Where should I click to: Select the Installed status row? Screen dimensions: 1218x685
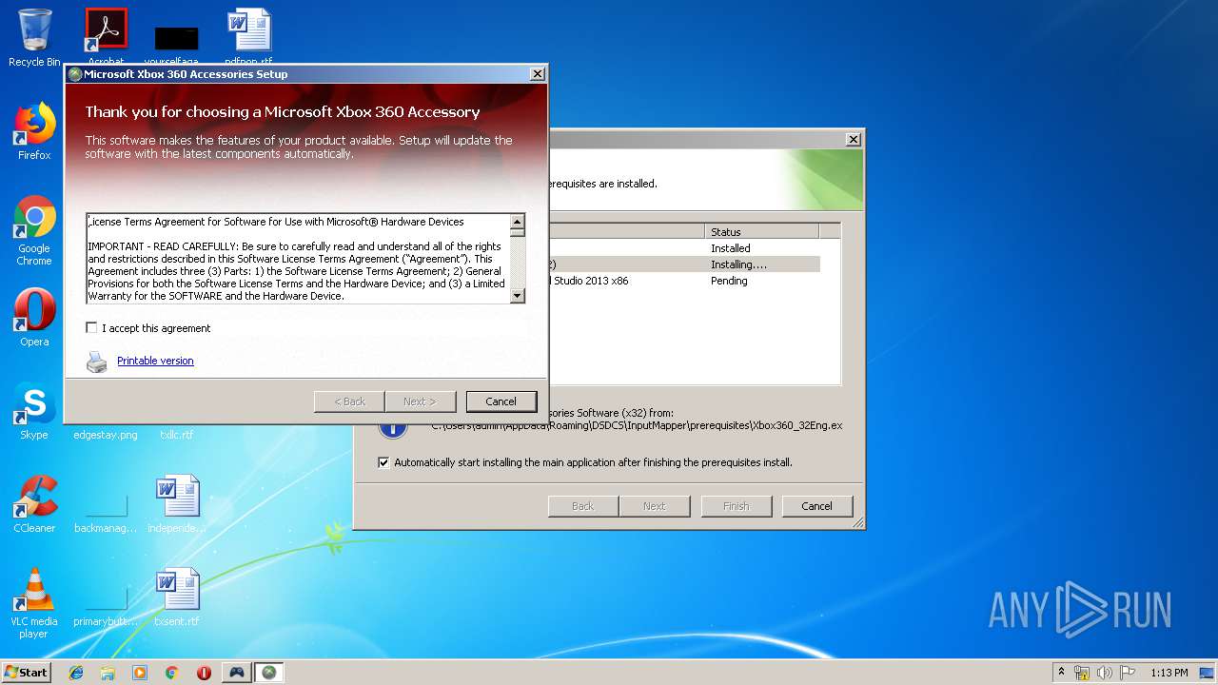point(683,248)
